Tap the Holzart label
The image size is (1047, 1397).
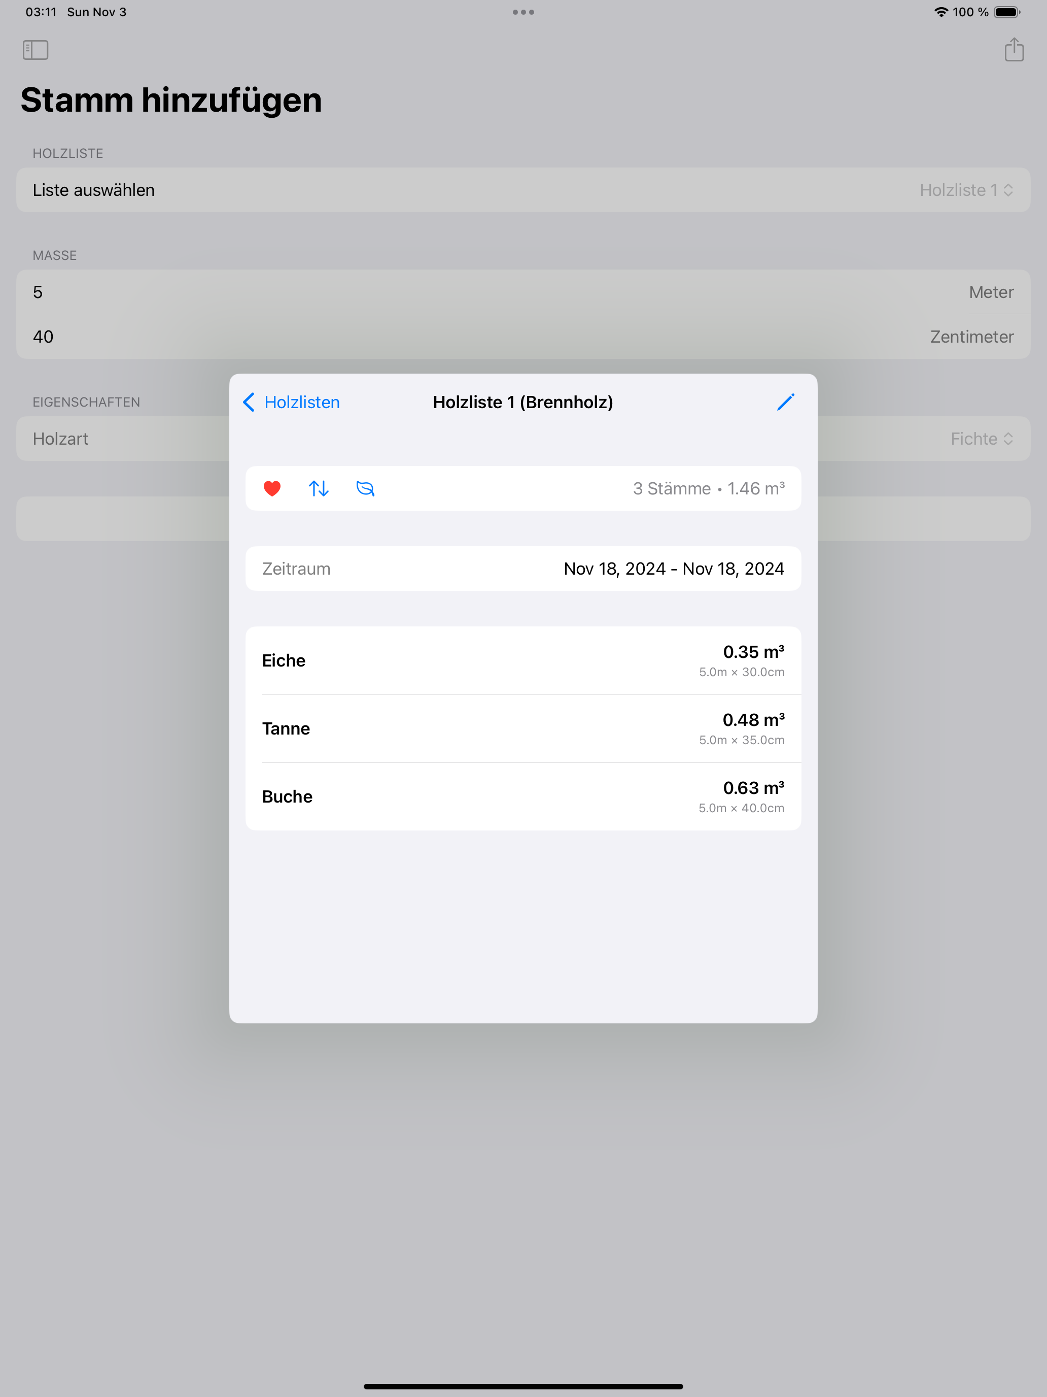point(60,439)
